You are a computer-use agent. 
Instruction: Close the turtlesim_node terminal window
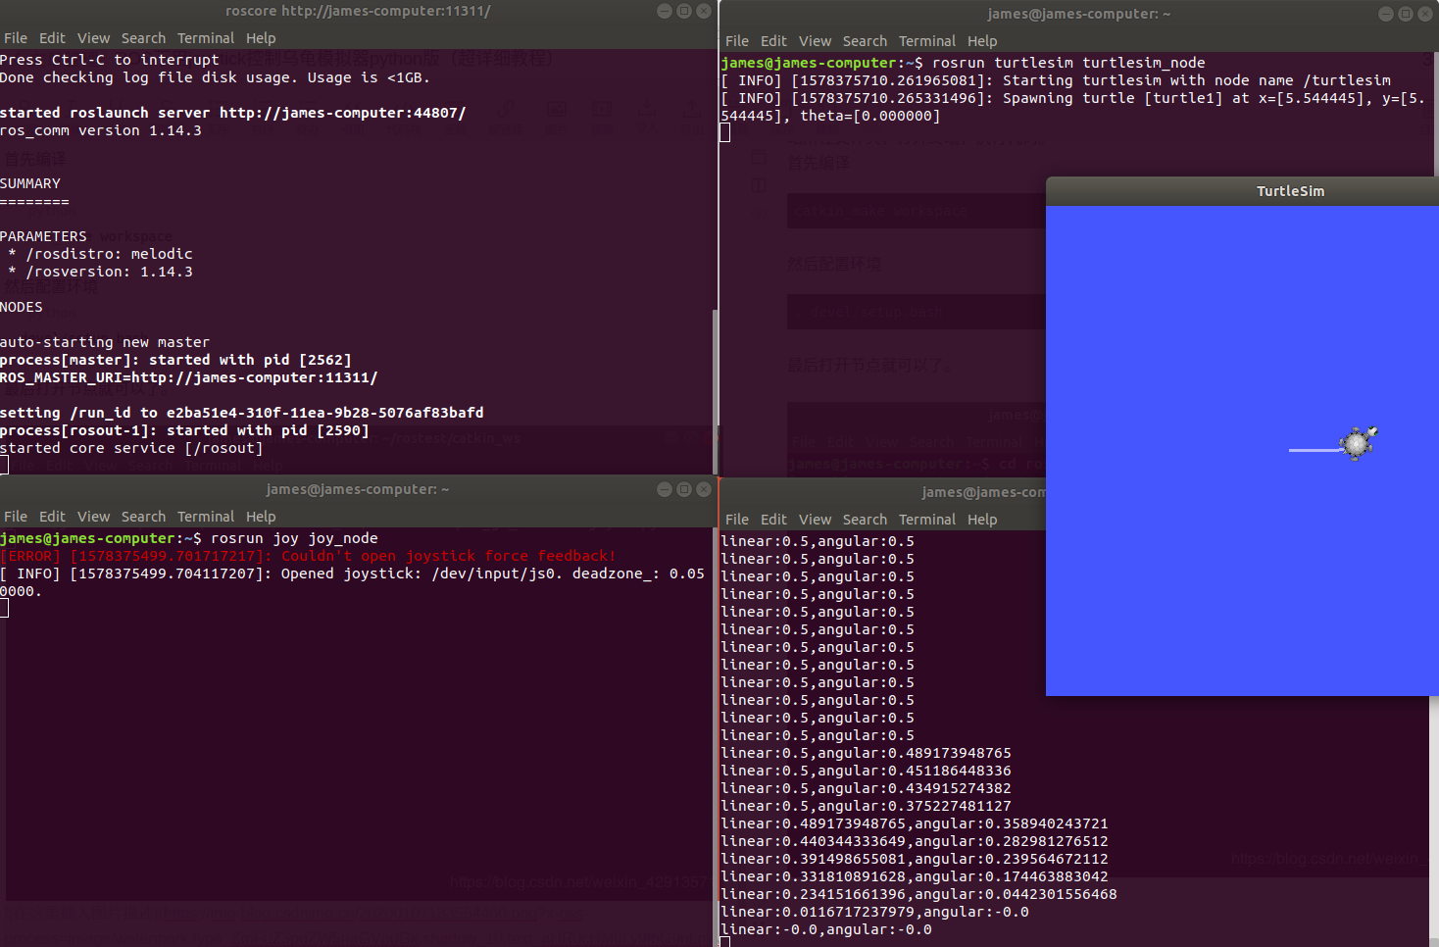1425,14
